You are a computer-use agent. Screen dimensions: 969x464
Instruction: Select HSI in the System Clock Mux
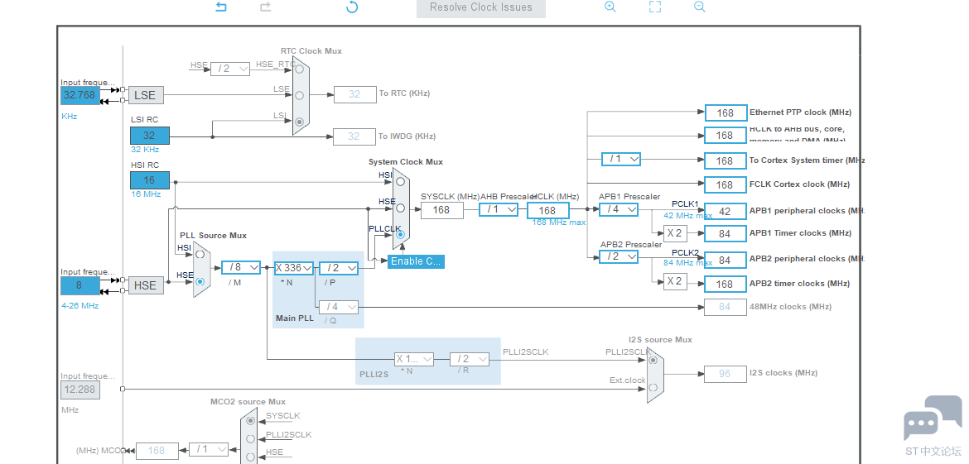tap(401, 181)
